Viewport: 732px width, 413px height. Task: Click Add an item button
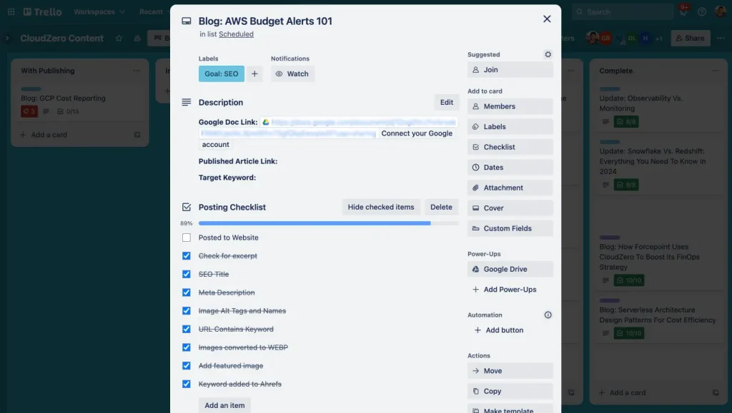click(224, 405)
